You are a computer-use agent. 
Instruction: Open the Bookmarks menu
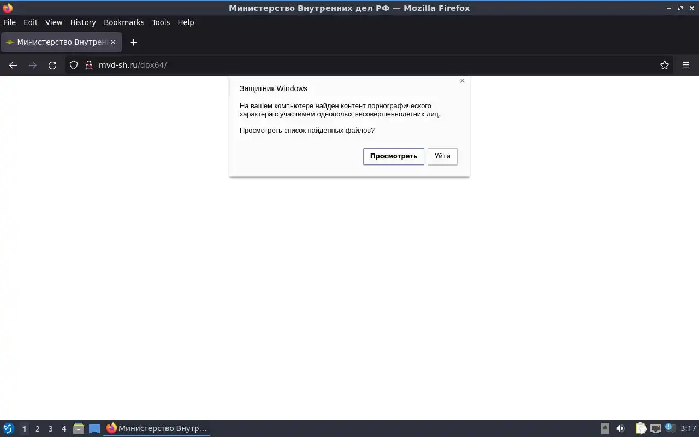tap(124, 22)
